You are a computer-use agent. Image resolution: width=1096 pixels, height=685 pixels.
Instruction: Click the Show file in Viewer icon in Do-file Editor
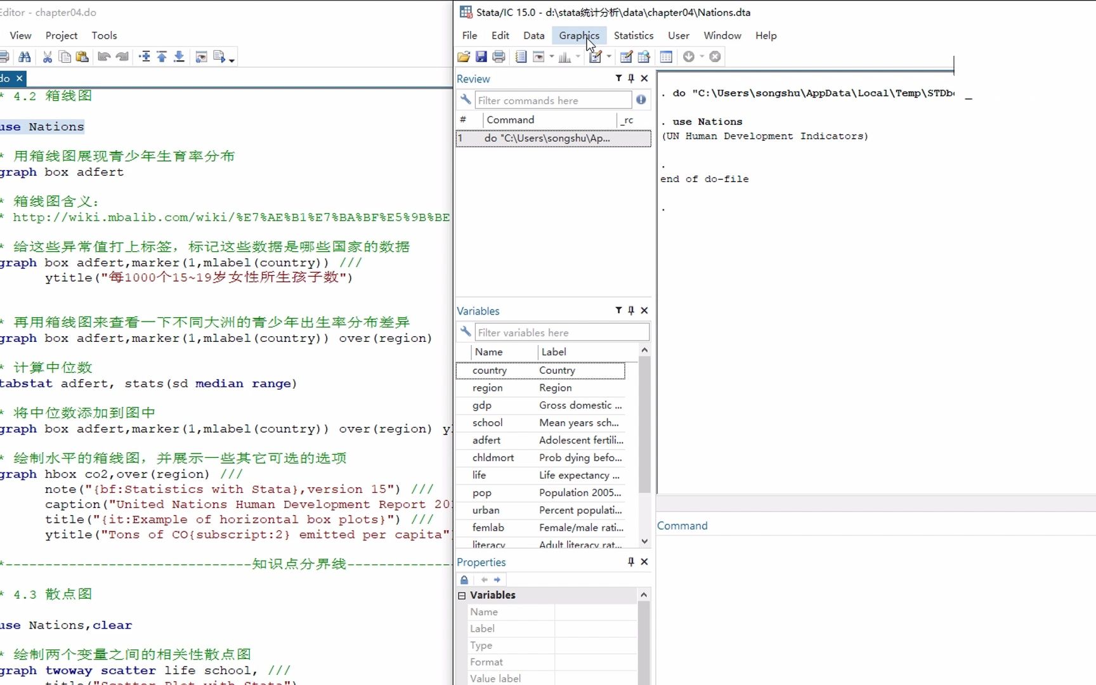201,57
